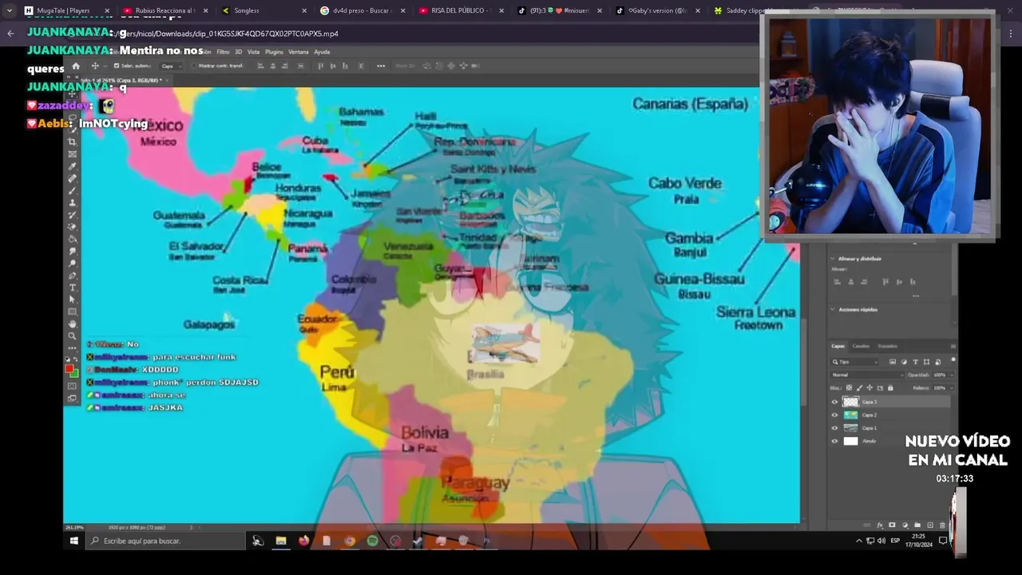Click the layer style fx icon

click(x=880, y=525)
